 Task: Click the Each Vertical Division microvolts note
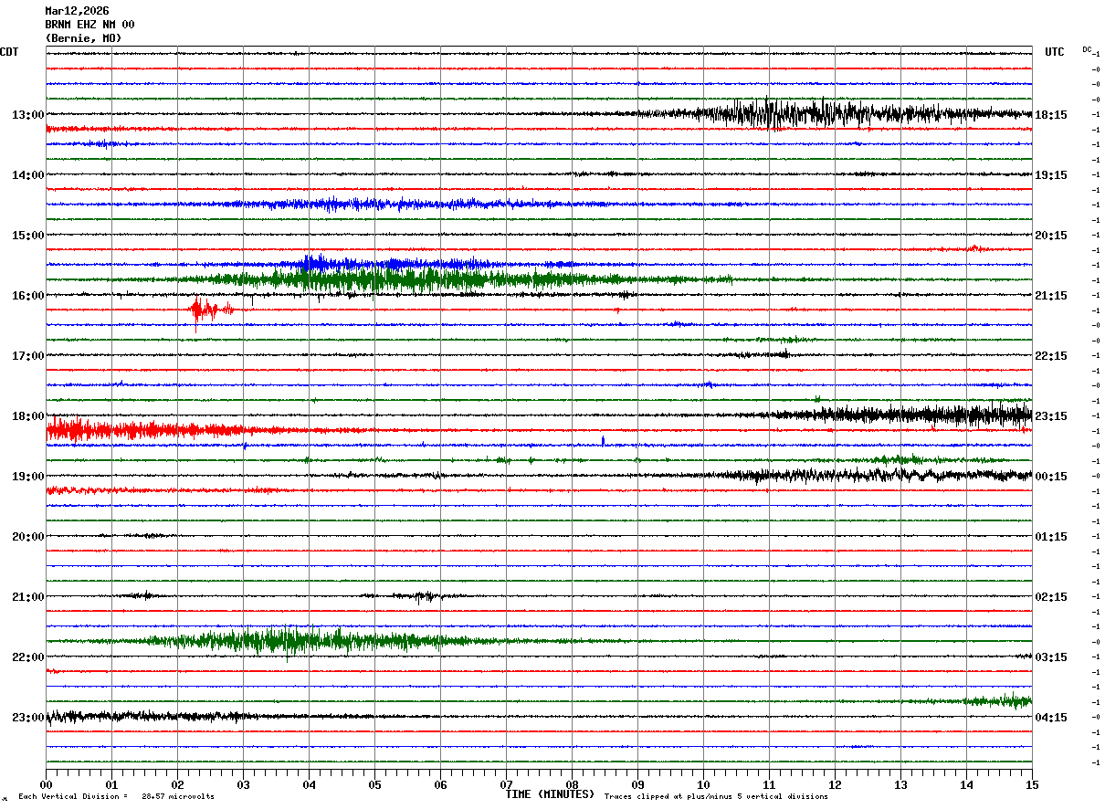click(x=116, y=796)
